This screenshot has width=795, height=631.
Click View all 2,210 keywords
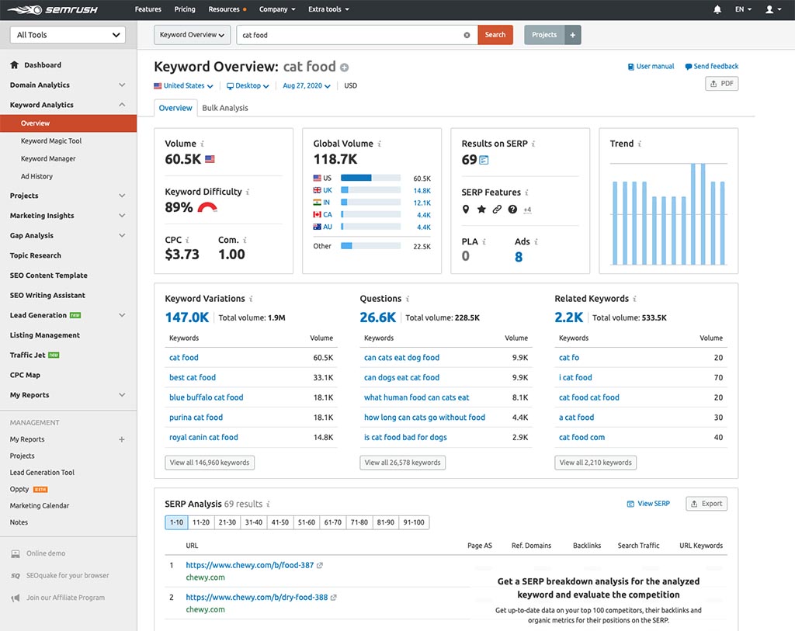pos(595,463)
